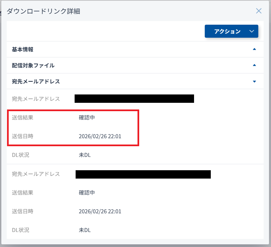The image size is (271, 247).
Task: Click the dialog title ダウンロードリンク詳細
Action: click(43, 11)
